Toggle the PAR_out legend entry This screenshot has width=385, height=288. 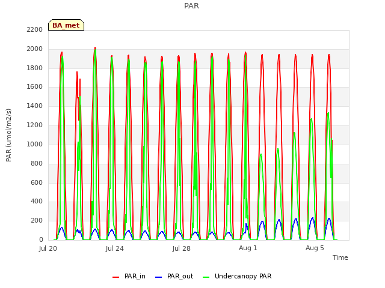click(x=174, y=276)
